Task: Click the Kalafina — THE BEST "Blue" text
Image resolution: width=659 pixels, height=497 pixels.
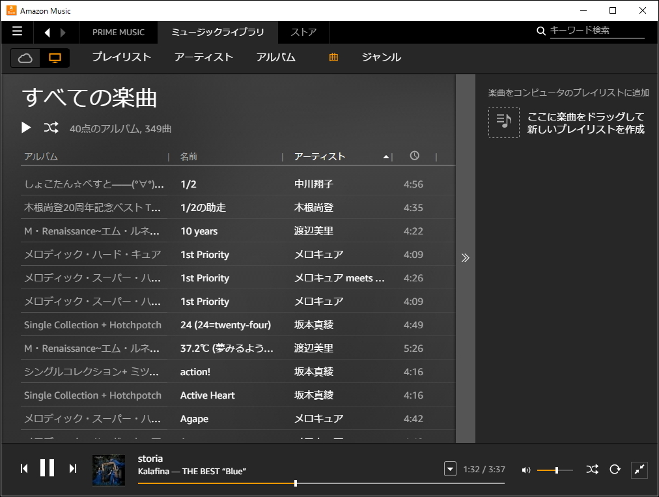Action: [192, 472]
